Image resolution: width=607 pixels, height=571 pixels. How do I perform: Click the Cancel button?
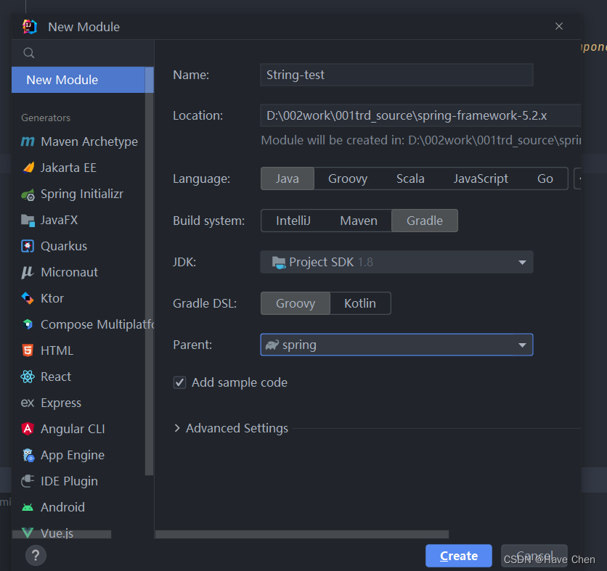coord(534,556)
